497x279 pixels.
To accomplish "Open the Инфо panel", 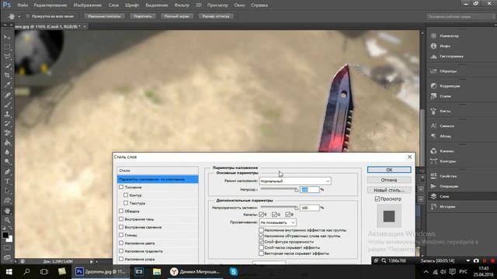I will (x=440, y=46).
